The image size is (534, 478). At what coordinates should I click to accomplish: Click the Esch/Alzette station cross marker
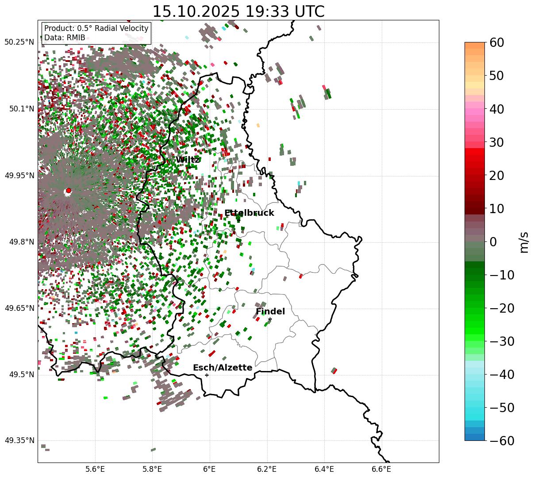pos(207,375)
